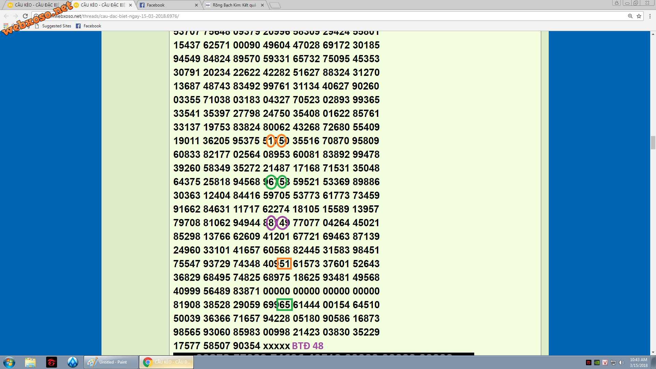Open network icon in system tray

pyautogui.click(x=613, y=363)
